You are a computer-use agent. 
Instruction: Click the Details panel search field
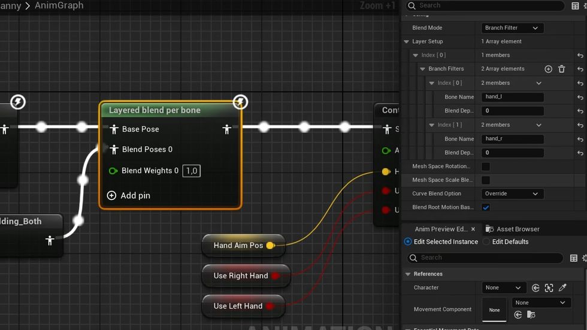[485, 5]
